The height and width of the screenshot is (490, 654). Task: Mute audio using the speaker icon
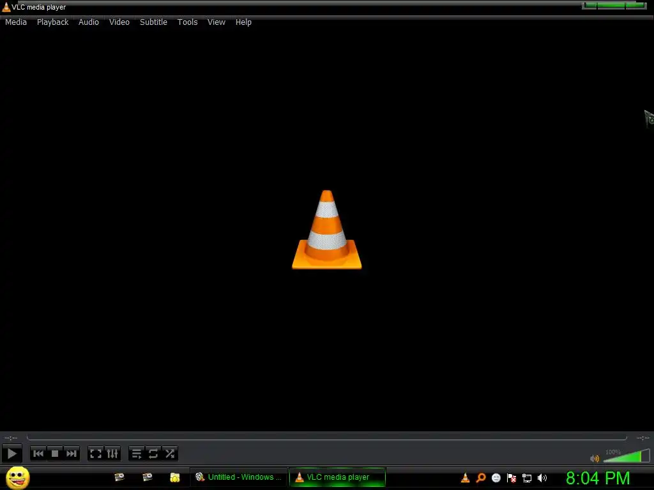pos(595,459)
